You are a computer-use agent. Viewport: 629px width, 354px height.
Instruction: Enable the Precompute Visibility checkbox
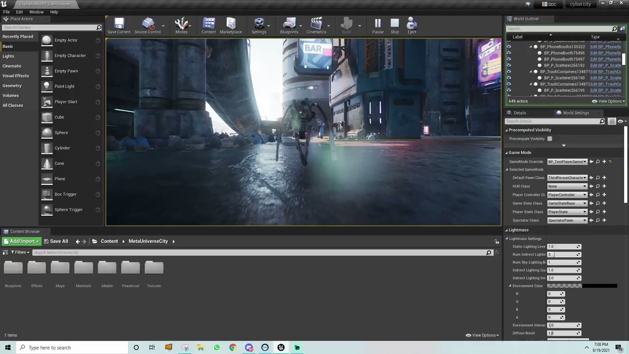pos(549,139)
